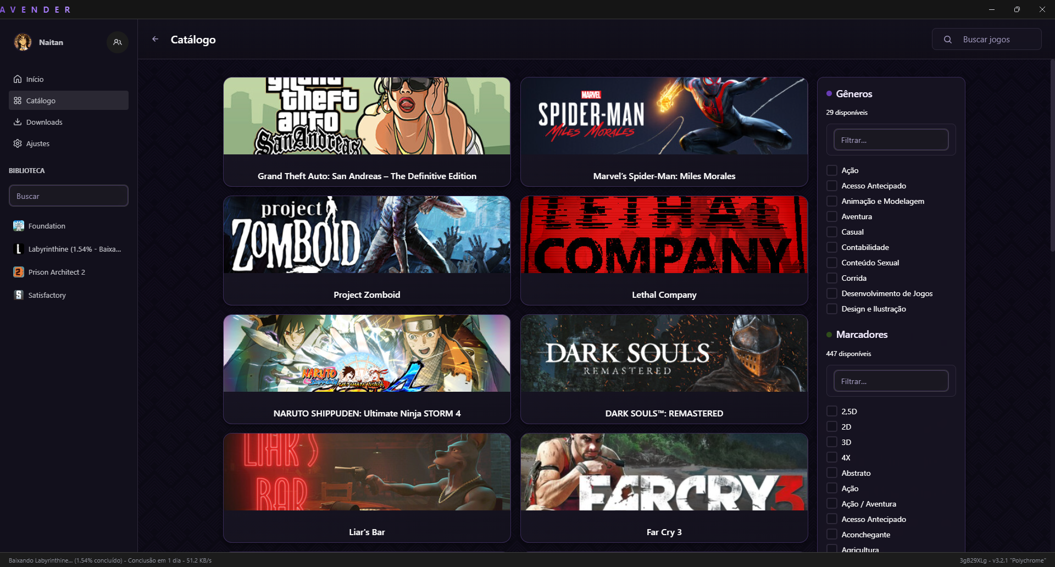The image size is (1055, 567).
Task: Toggle the 2D tag checkbox
Action: click(x=832, y=427)
